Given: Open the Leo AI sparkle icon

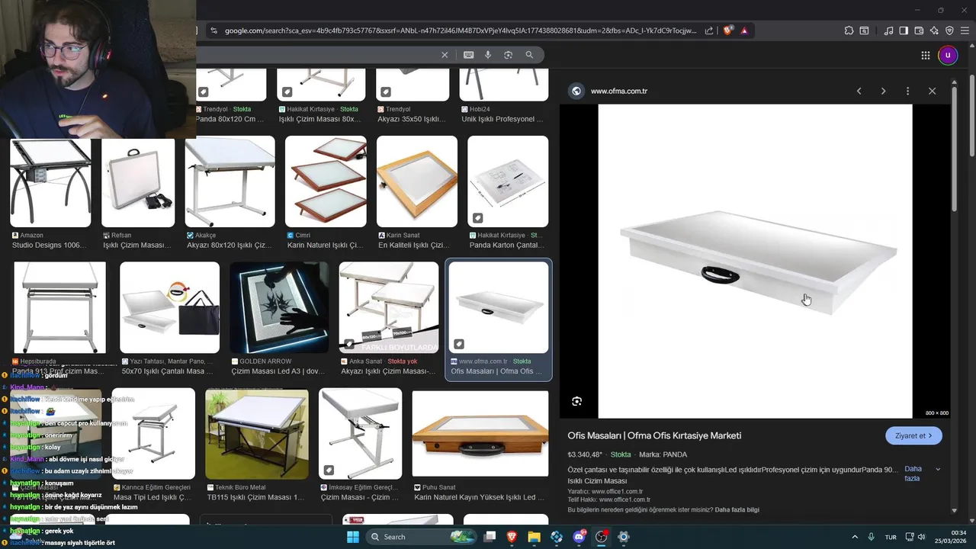Looking at the screenshot, I should [x=934, y=30].
